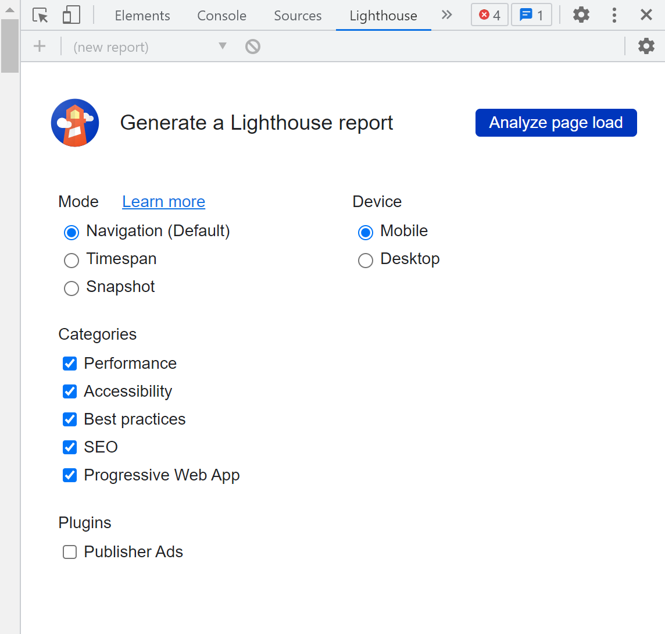Switch to the Elements tab
Image resolution: width=665 pixels, height=634 pixels.
142,16
